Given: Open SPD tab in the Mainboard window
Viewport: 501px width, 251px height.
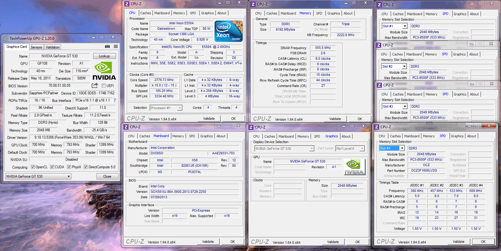Looking at the screenshot, I should [x=192, y=136].
